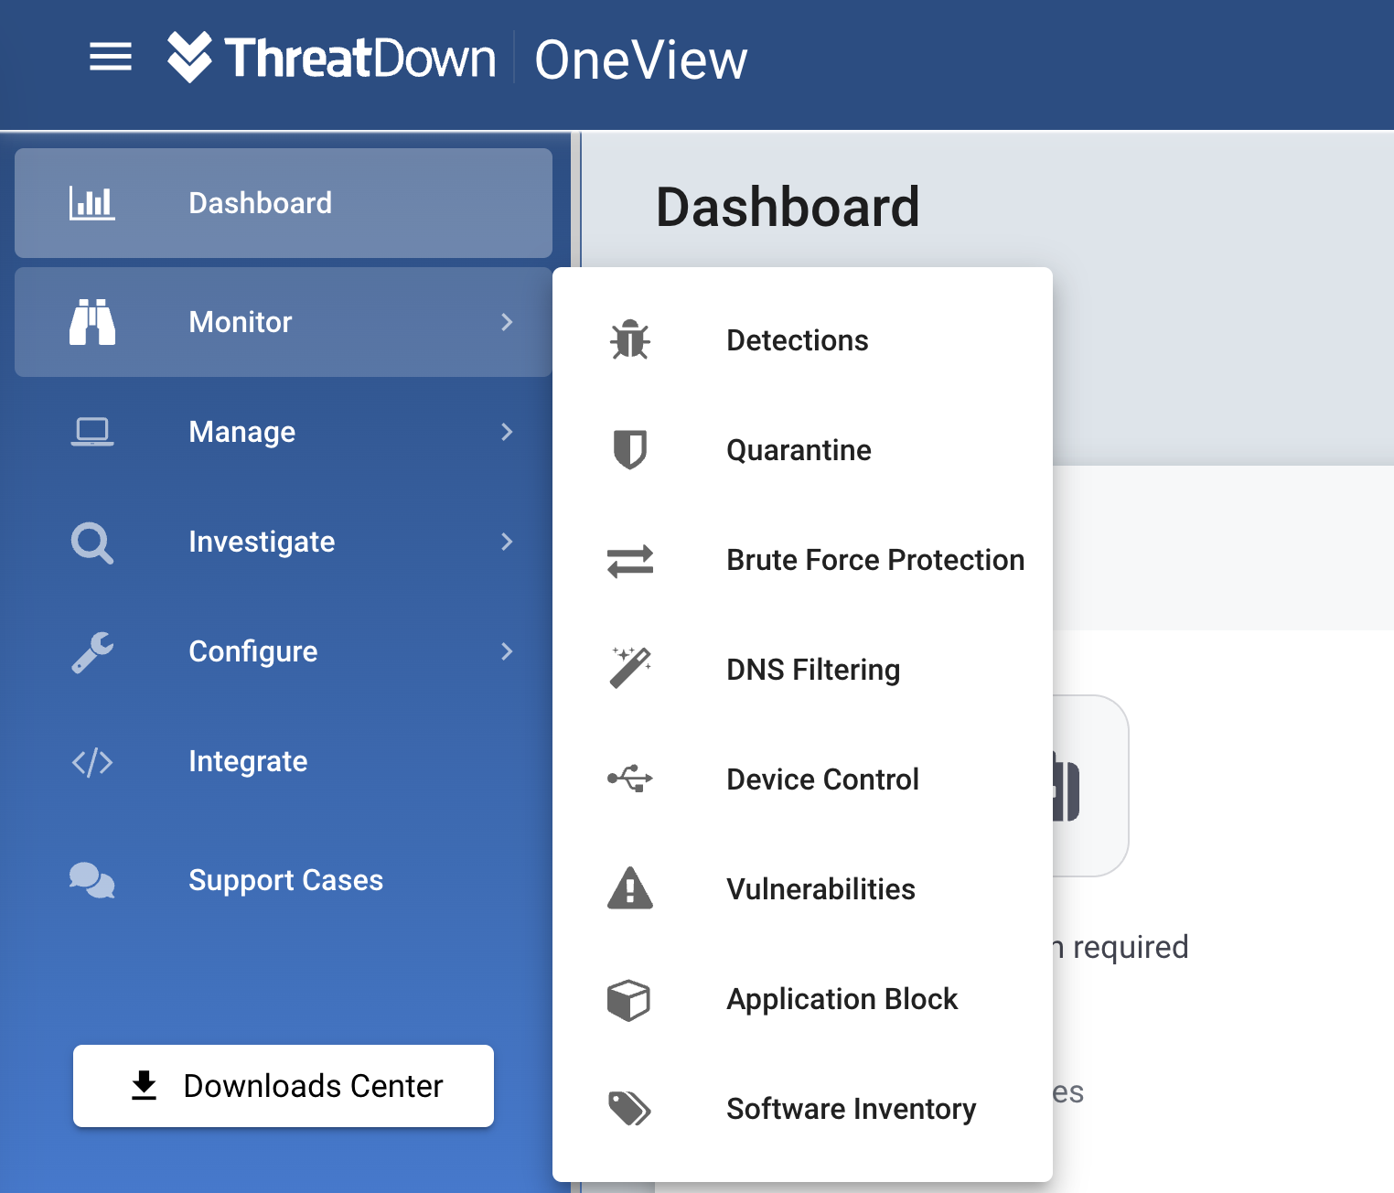Click the Configure sidebar label
The height and width of the screenshot is (1193, 1394).
pyautogui.click(x=252, y=651)
